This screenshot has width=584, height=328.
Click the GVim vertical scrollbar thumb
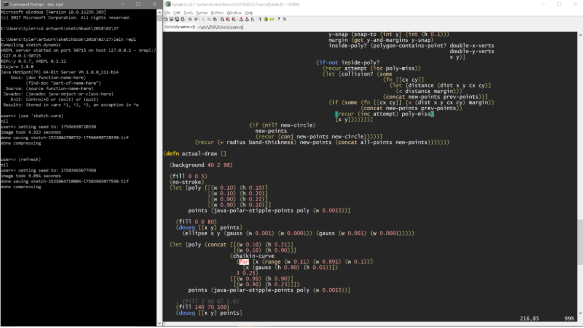(580, 242)
